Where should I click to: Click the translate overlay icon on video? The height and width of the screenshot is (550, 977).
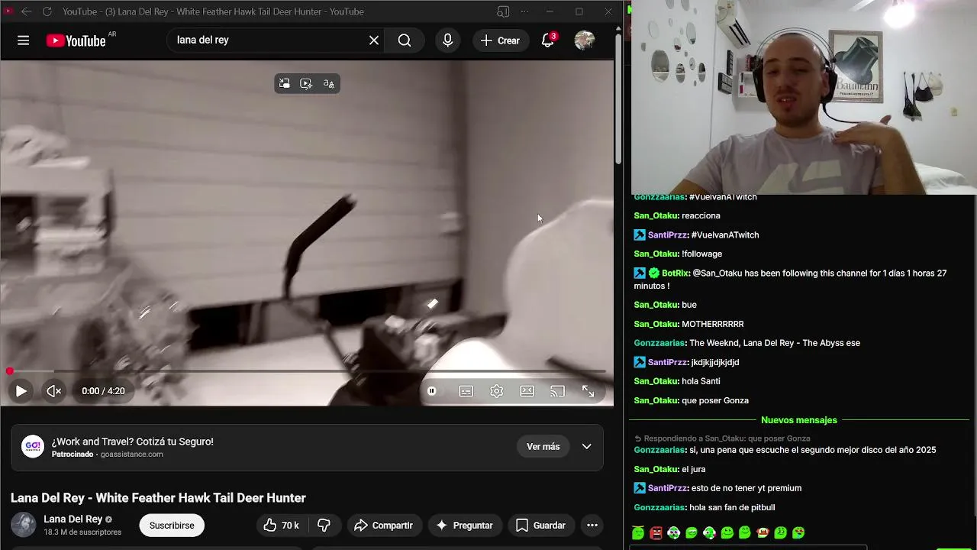[x=329, y=84]
